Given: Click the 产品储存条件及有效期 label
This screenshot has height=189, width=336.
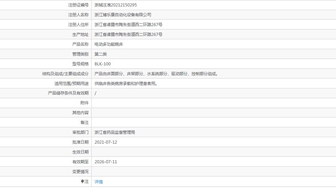Looking at the screenshot, I should 68,93.
